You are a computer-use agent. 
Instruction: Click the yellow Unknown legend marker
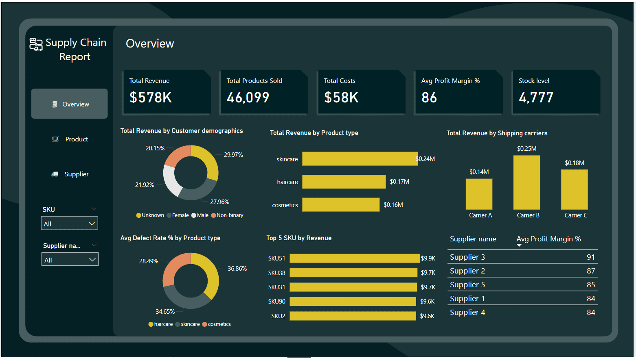pyautogui.click(x=138, y=215)
